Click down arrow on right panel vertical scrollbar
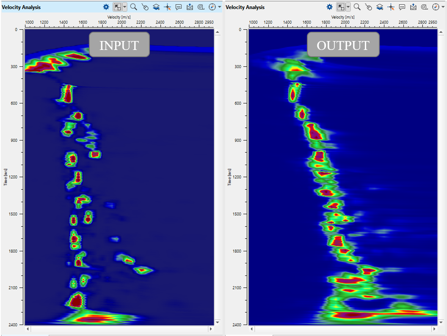Image resolution: width=447 pixels, height=336 pixels. 441,322
